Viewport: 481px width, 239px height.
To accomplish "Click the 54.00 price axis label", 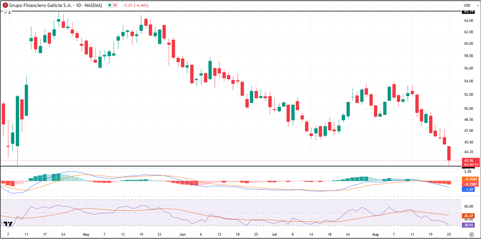I will point(468,81).
